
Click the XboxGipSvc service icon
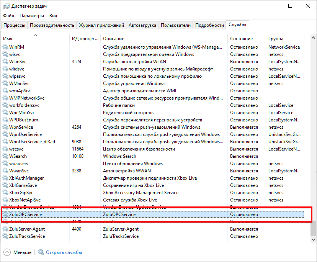tap(5, 193)
